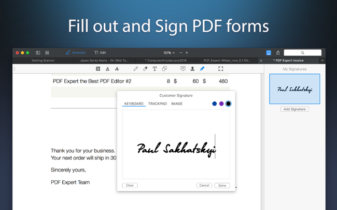
Task: Click the 'My Signatures' panel heading
Action: point(294,69)
